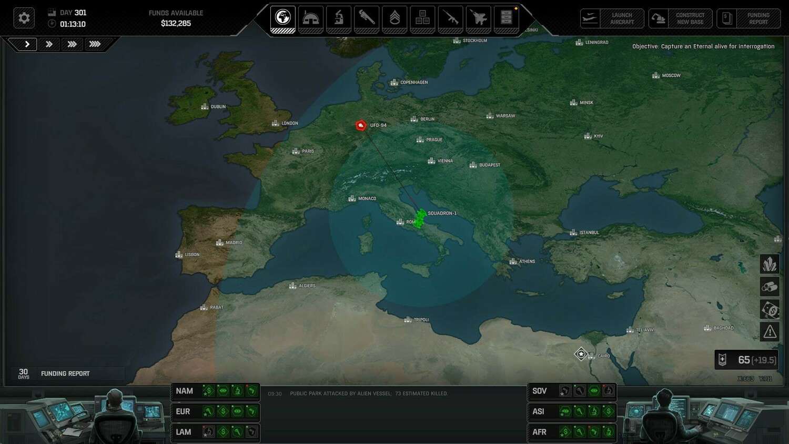Open the Funding Report in top bar
Image resolution: width=789 pixels, height=444 pixels.
point(748,18)
